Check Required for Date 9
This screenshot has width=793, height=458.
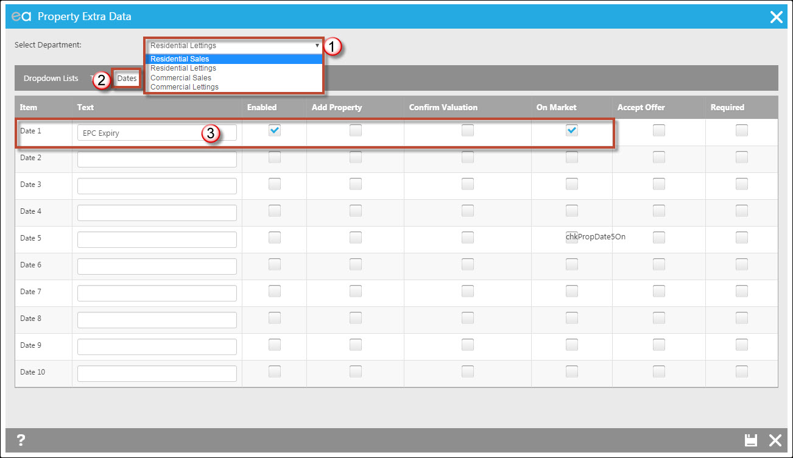coord(741,345)
